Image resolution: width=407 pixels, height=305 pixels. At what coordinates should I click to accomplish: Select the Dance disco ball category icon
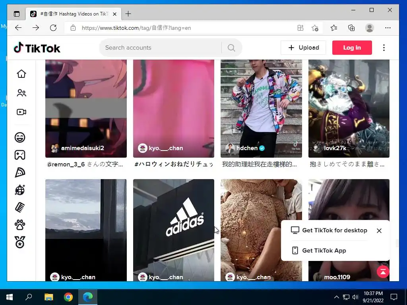(20, 190)
